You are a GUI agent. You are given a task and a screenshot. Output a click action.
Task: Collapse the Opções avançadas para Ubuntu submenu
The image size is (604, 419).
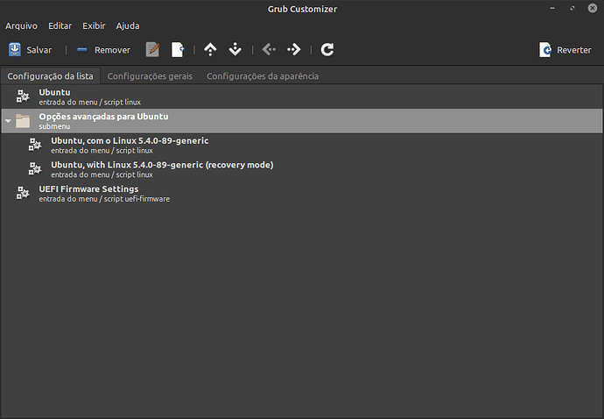click(8, 121)
